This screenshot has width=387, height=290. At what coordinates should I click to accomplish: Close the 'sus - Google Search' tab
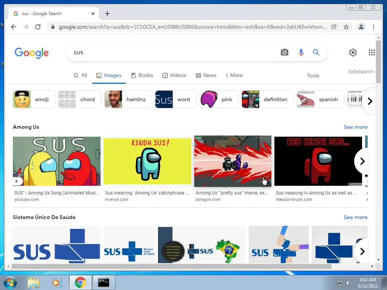(93, 14)
